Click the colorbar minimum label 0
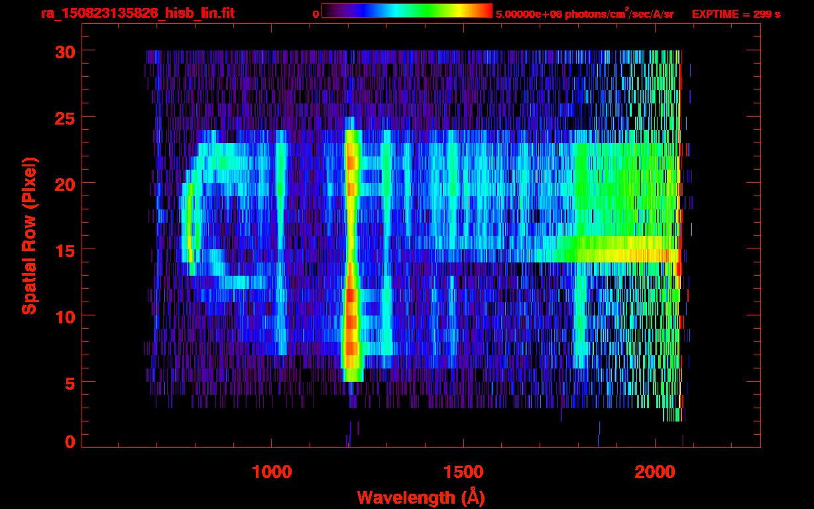This screenshot has height=509, width=814. coord(316,14)
